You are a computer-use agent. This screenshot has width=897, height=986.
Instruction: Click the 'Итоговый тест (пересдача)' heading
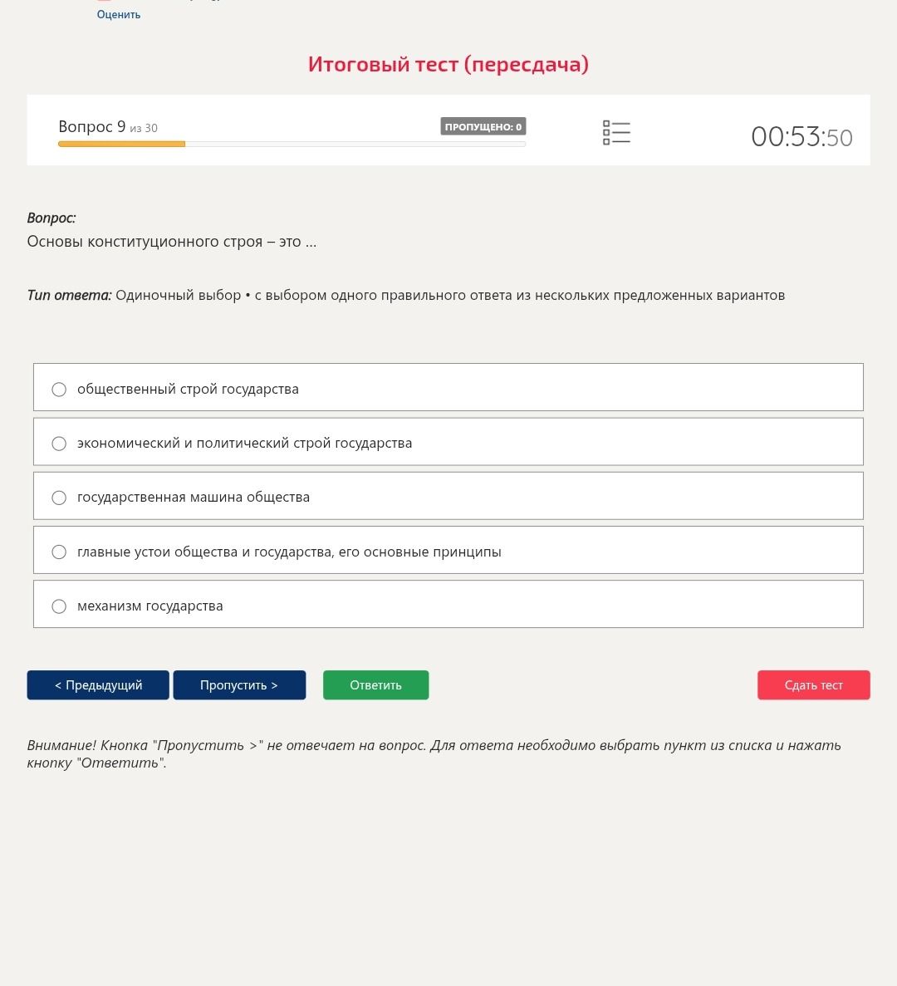448,64
